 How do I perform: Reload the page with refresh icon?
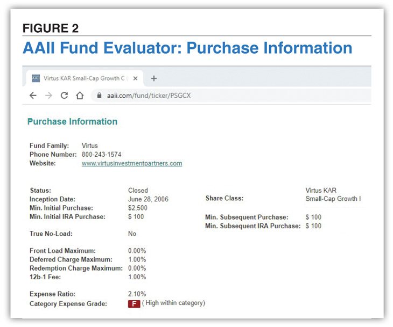pyautogui.click(x=64, y=96)
